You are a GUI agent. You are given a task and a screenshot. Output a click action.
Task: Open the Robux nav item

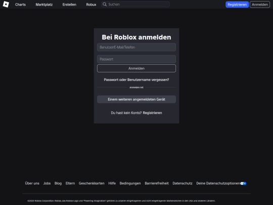[91, 5]
